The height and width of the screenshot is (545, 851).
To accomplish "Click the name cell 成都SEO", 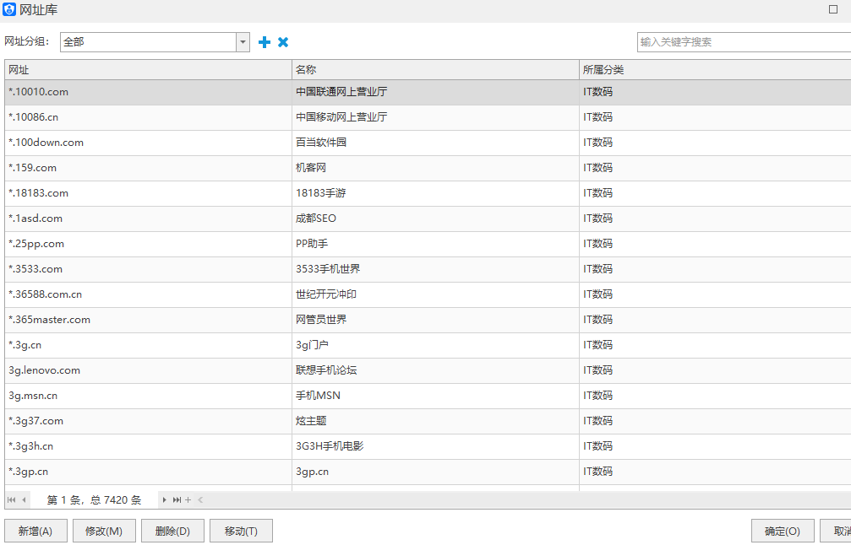I will tap(435, 219).
